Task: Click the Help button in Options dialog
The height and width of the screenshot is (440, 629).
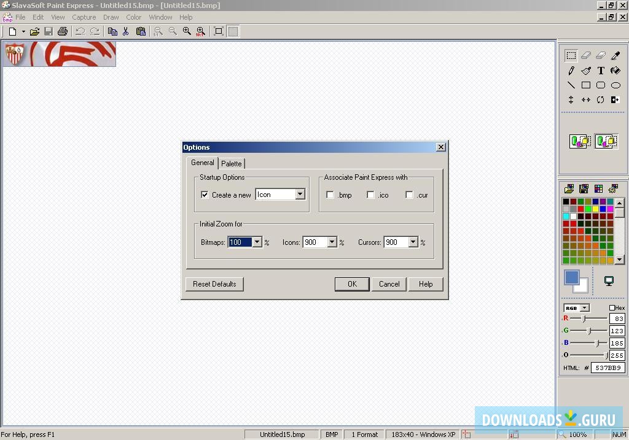Action: click(426, 284)
